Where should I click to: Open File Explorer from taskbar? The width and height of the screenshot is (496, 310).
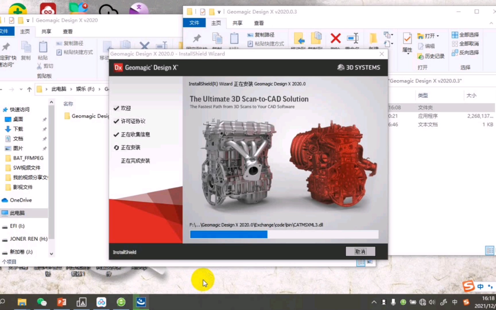point(22,302)
